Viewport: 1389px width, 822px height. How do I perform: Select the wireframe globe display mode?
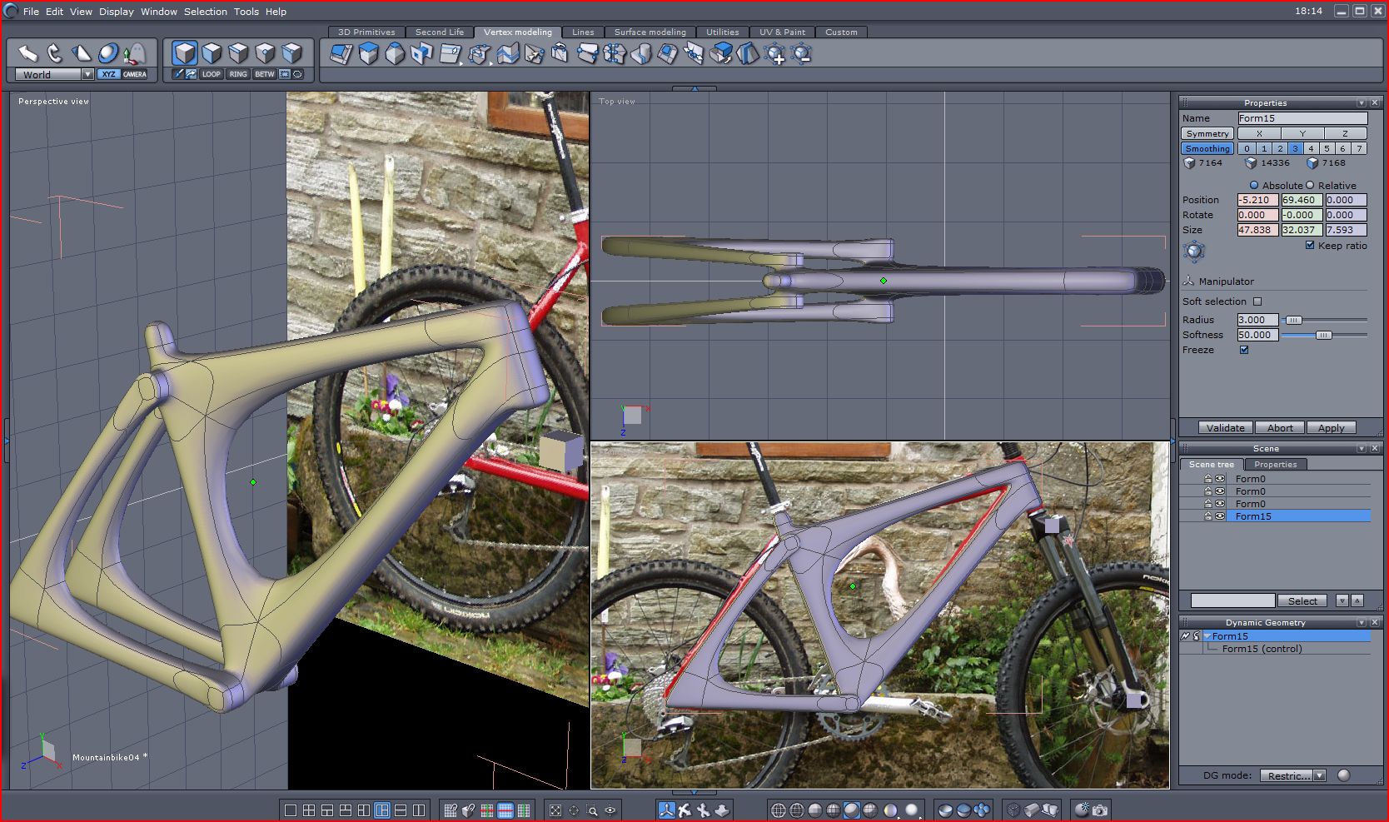(778, 810)
